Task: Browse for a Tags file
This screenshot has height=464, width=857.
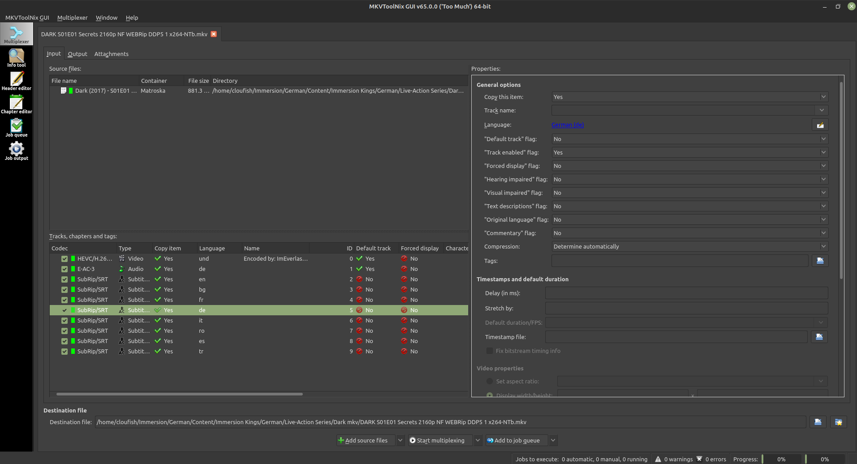Action: [820, 260]
